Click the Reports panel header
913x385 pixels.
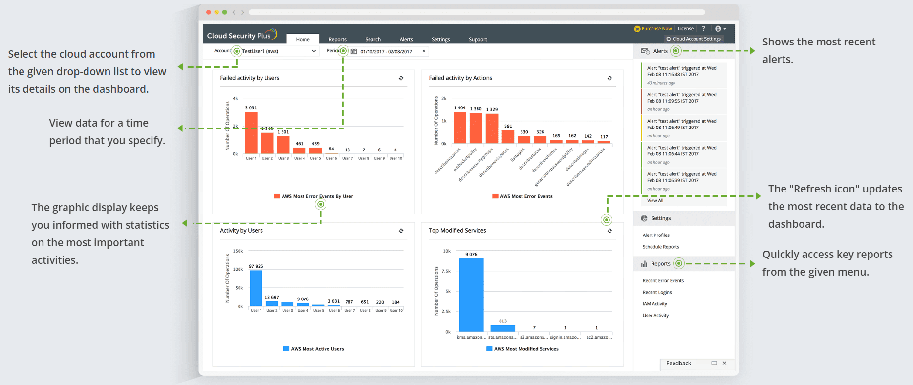point(684,264)
